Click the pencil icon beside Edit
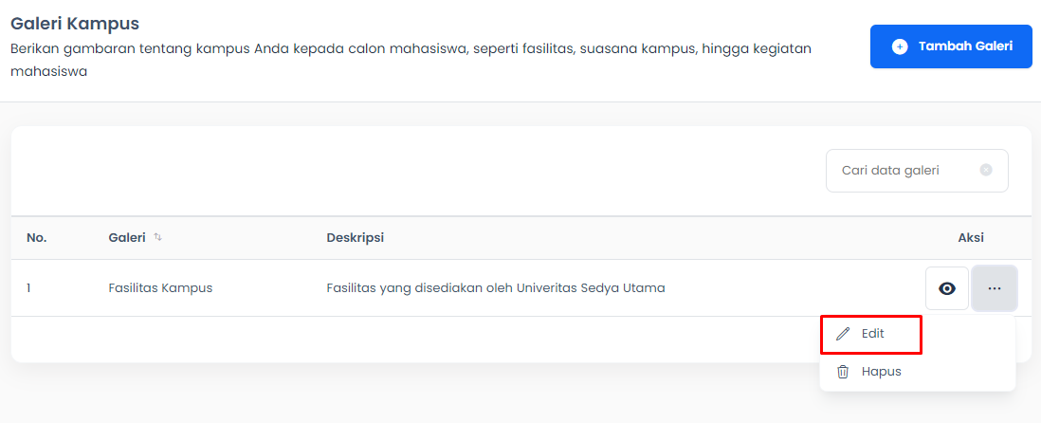This screenshot has height=423, width=1041. [x=843, y=334]
